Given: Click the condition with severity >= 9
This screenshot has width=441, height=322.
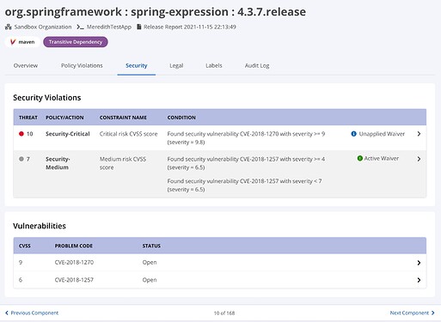Looking at the screenshot, I should [246, 138].
